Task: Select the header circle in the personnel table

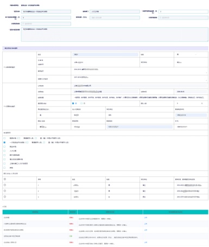Action: [5, 179]
